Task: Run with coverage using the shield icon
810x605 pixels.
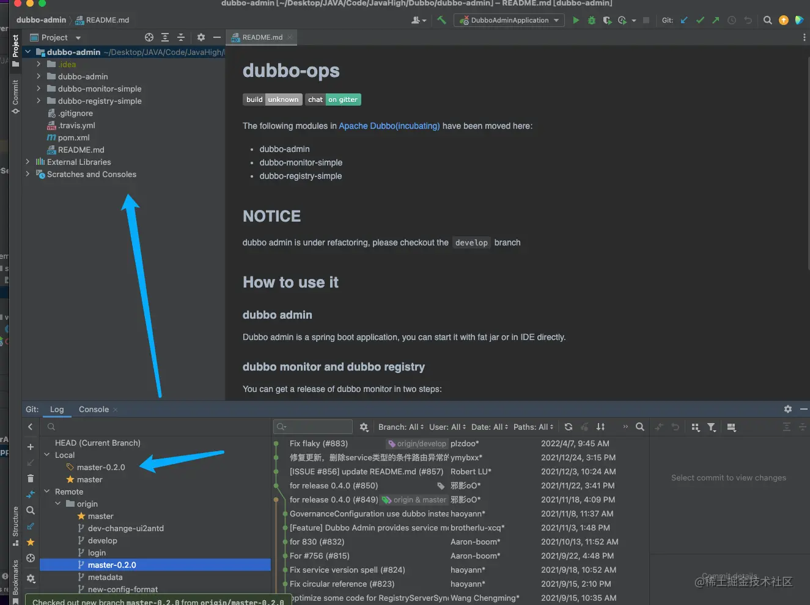Action: 607,20
